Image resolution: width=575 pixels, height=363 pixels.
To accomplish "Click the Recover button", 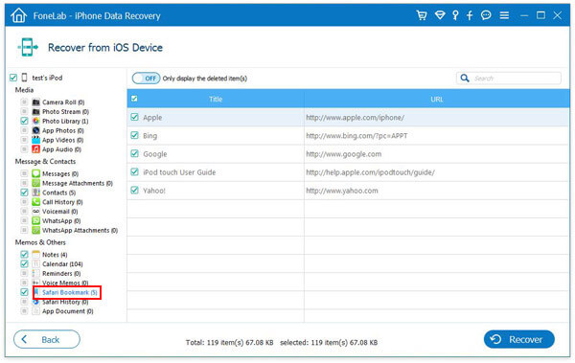I will click(518, 339).
